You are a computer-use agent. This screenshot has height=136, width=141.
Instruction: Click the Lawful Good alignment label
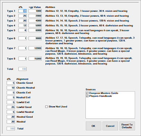coord(24,107)
